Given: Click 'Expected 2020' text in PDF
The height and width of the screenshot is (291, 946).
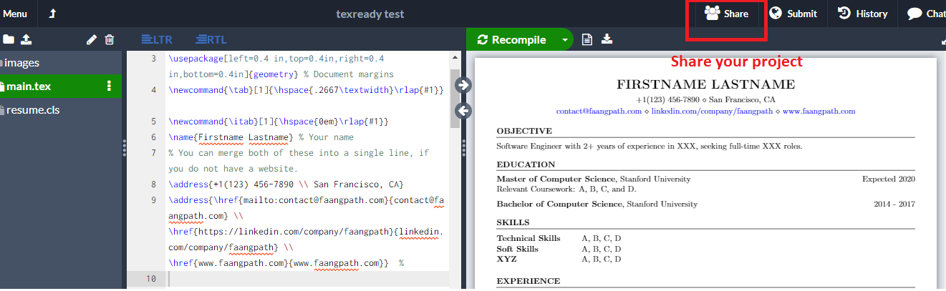Looking at the screenshot, I should pyautogui.click(x=889, y=179).
